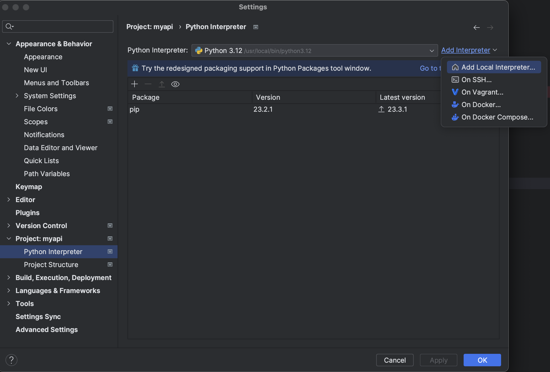
Task: Collapse Appearance & Behavior tree section
Action: point(9,44)
